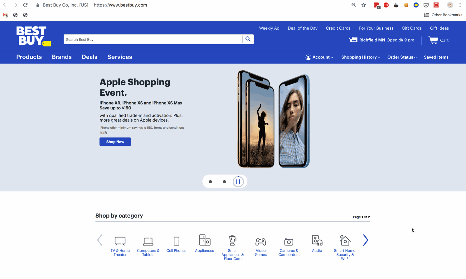
Task: Open Saved Items
Action: pyautogui.click(x=436, y=57)
